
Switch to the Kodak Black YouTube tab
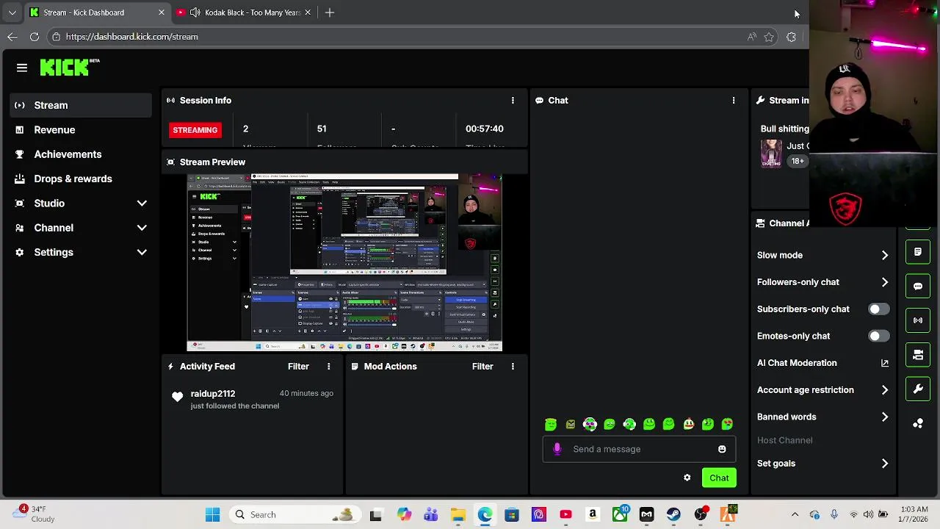click(x=245, y=12)
